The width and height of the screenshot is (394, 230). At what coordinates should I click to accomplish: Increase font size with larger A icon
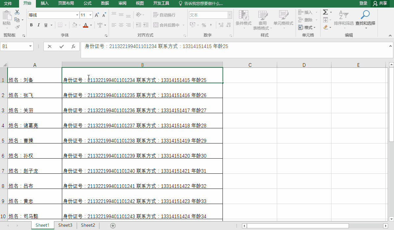pyautogui.click(x=97, y=15)
